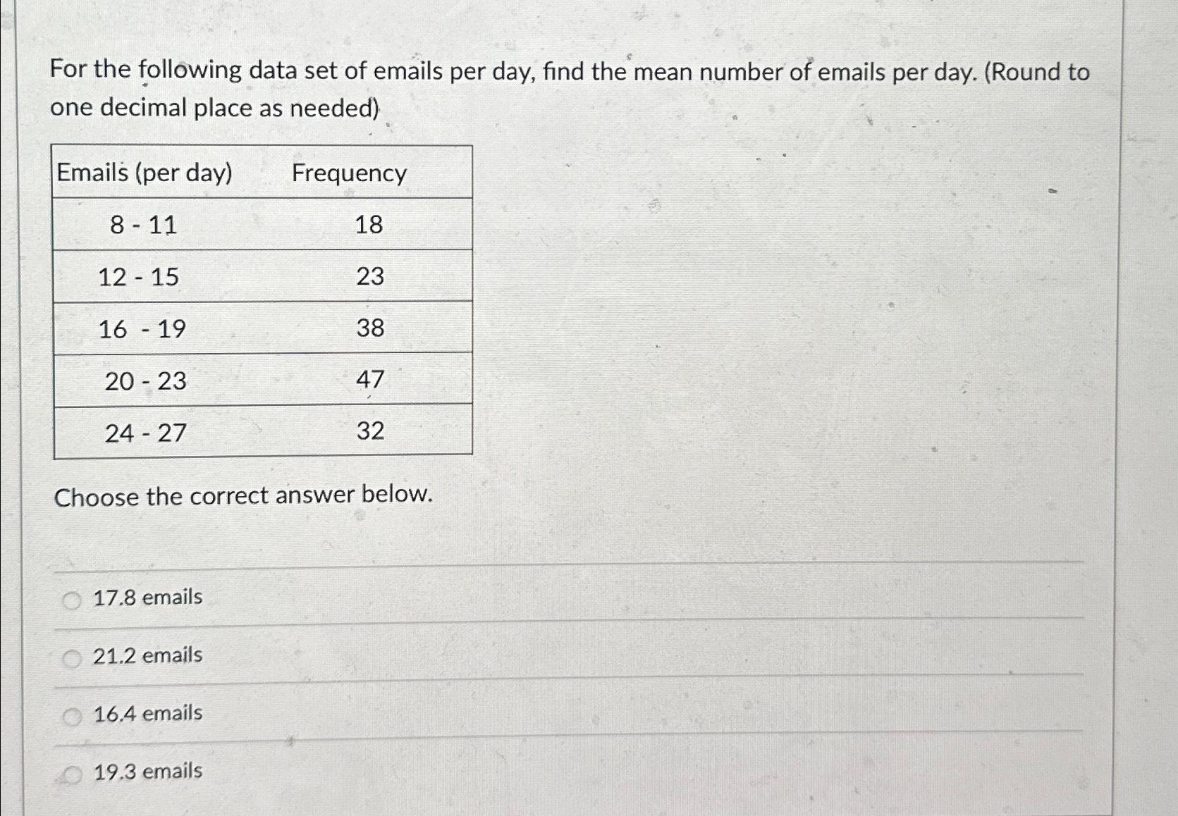Click the 21.2 emails answer text
This screenshot has height=816, width=1178.
[148, 655]
